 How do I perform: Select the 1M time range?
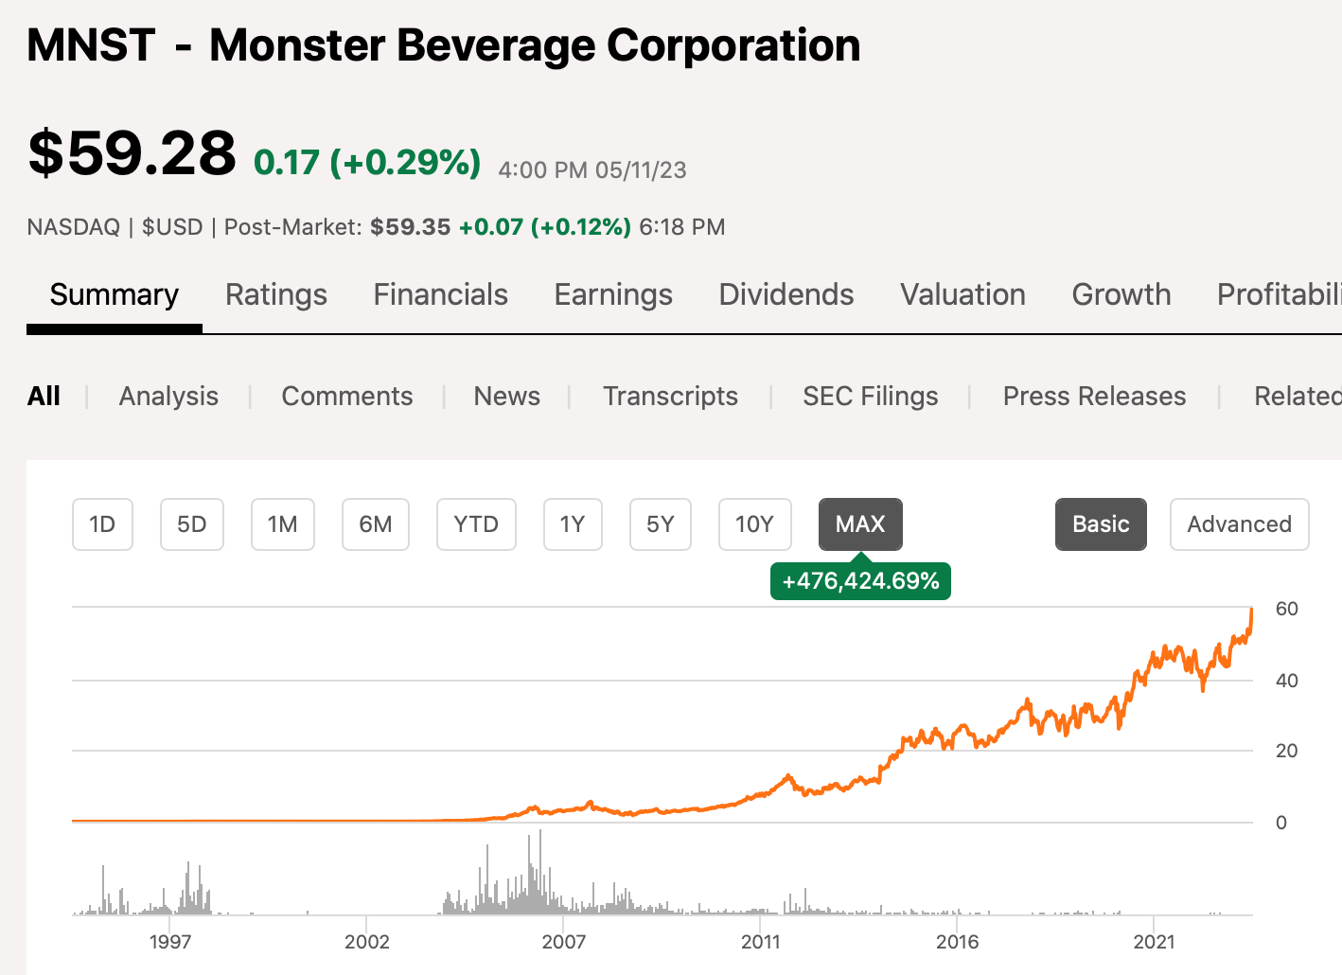[282, 524]
